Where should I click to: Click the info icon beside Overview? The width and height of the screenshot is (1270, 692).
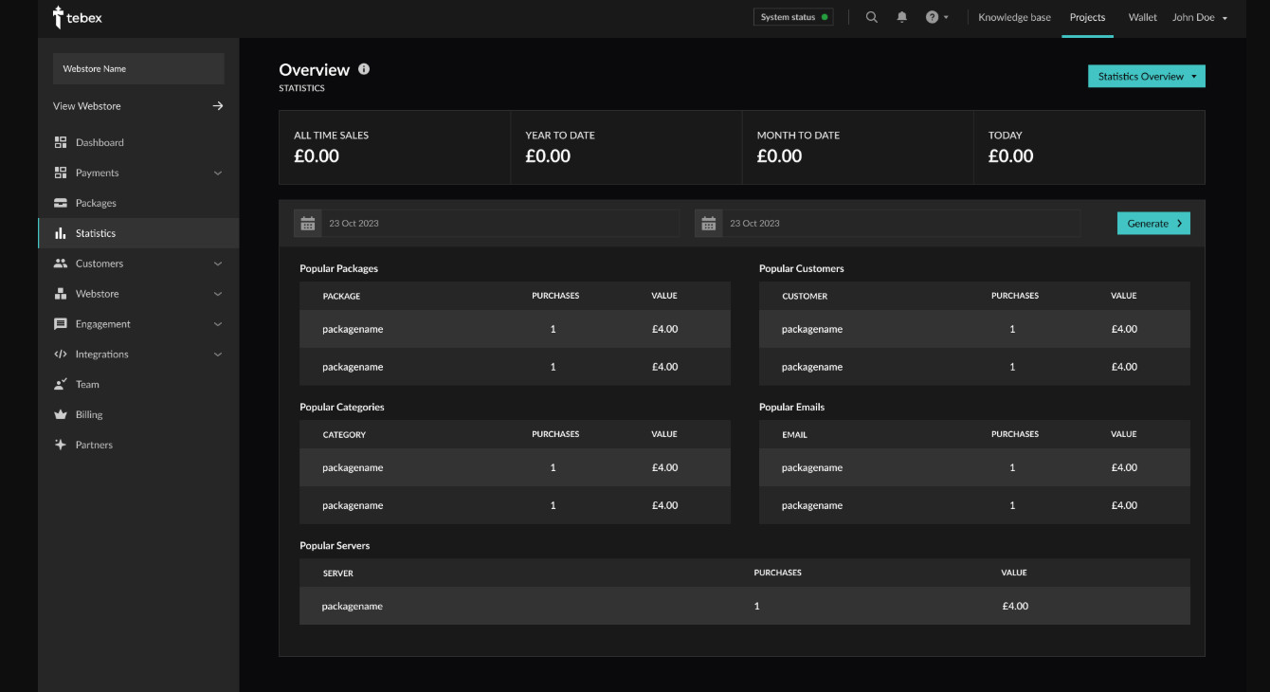364,69
